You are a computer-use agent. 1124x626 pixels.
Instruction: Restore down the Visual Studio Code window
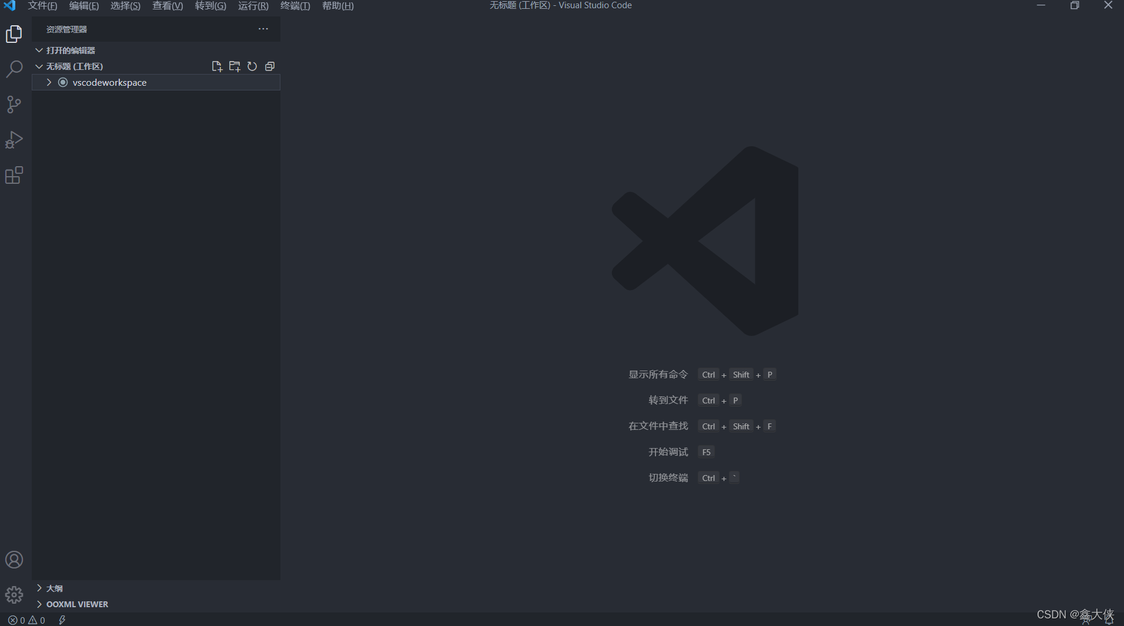pos(1075,5)
